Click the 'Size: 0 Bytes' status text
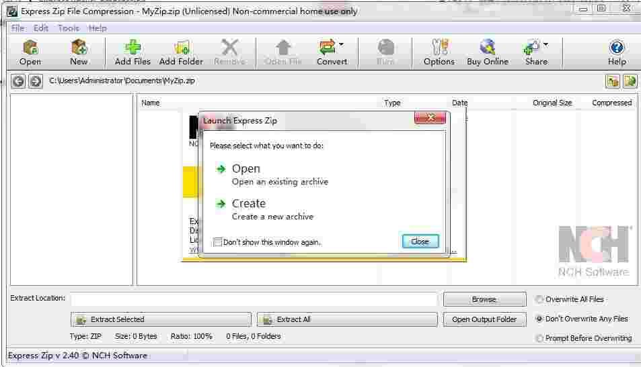641x367 pixels. click(136, 336)
